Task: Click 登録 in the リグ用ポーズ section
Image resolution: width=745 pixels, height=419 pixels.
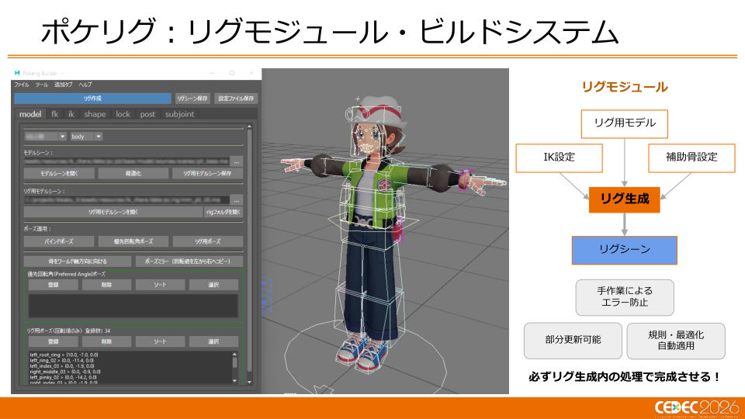Action: [x=54, y=341]
